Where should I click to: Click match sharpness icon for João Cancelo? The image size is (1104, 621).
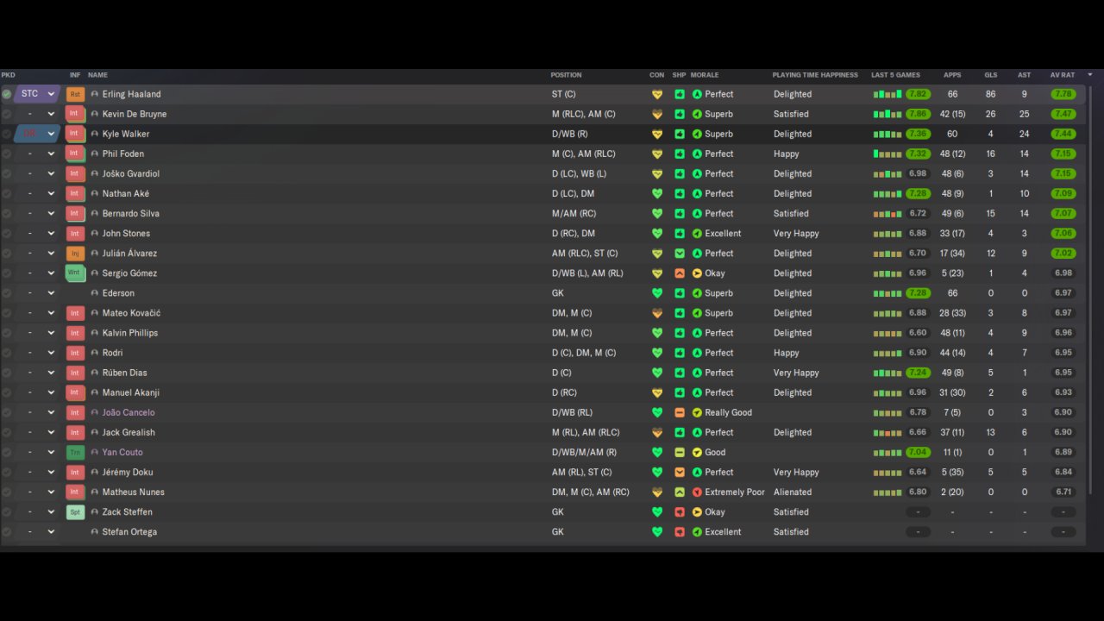pos(680,412)
